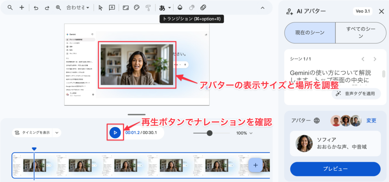Click the AI アバター panel header icon

[x=289, y=11]
